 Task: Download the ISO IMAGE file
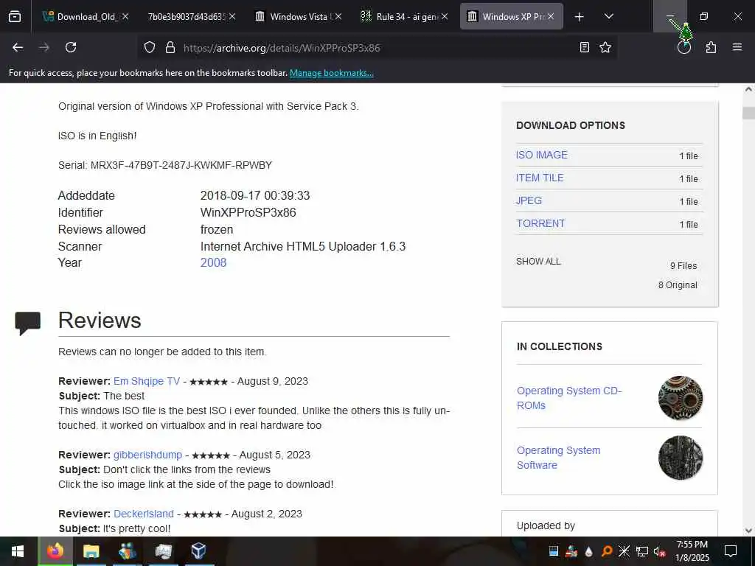(542, 155)
